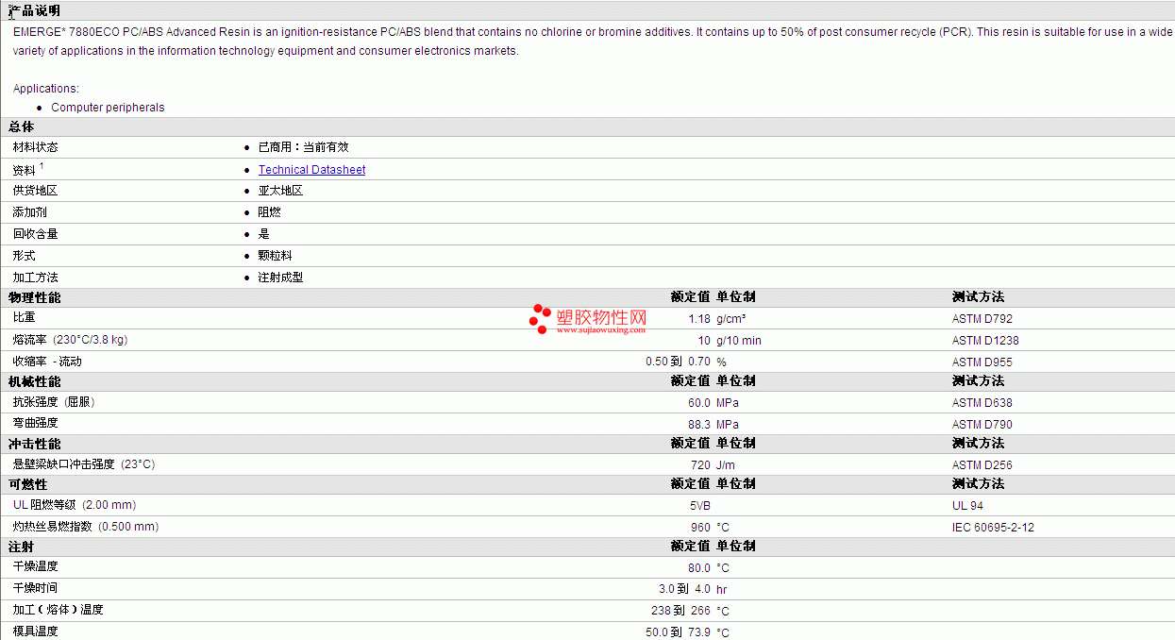Viewport: 1175px width, 640px height.
Task: Click the 形式 row label
Action: tap(24, 256)
